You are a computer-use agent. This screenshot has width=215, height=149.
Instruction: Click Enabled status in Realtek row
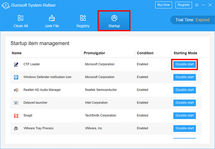point(142,90)
